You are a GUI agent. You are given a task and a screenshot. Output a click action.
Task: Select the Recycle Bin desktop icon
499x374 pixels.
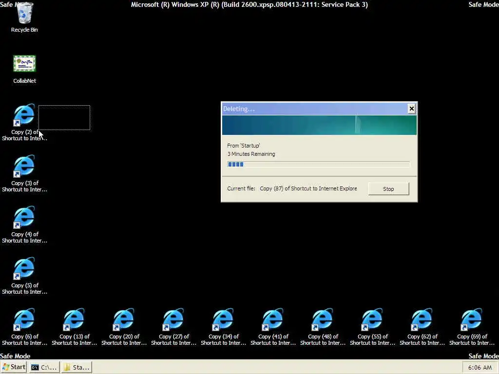coord(24,18)
